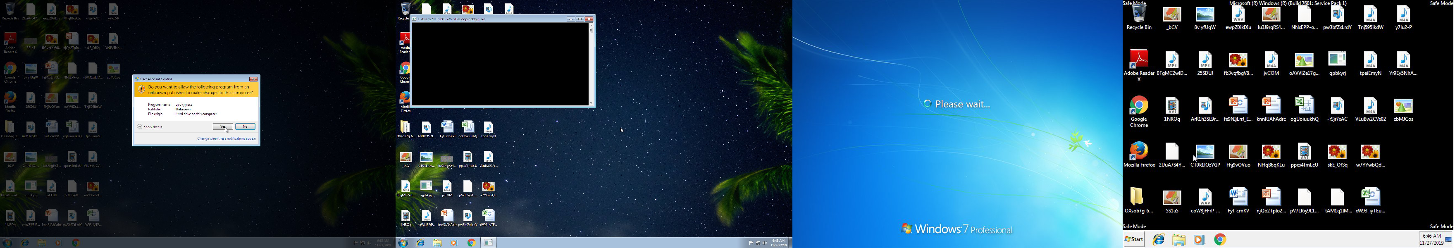Expand Show details in UAC dialog

point(150,127)
